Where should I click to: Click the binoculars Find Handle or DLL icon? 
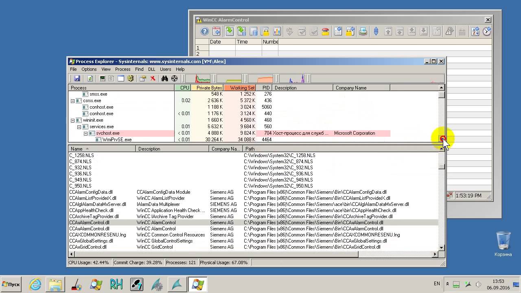[x=165, y=79]
